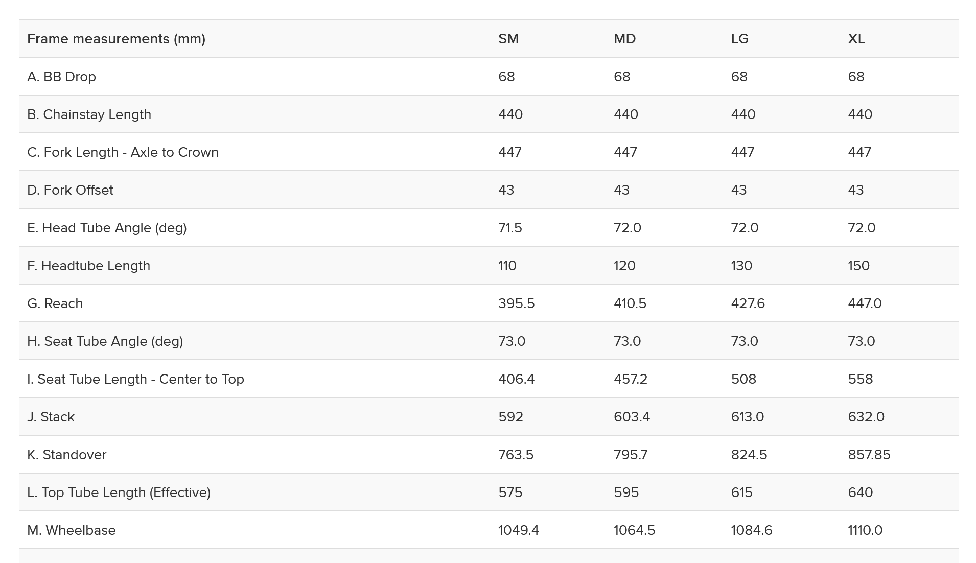Click the Frame measurements (mm) header

116,39
